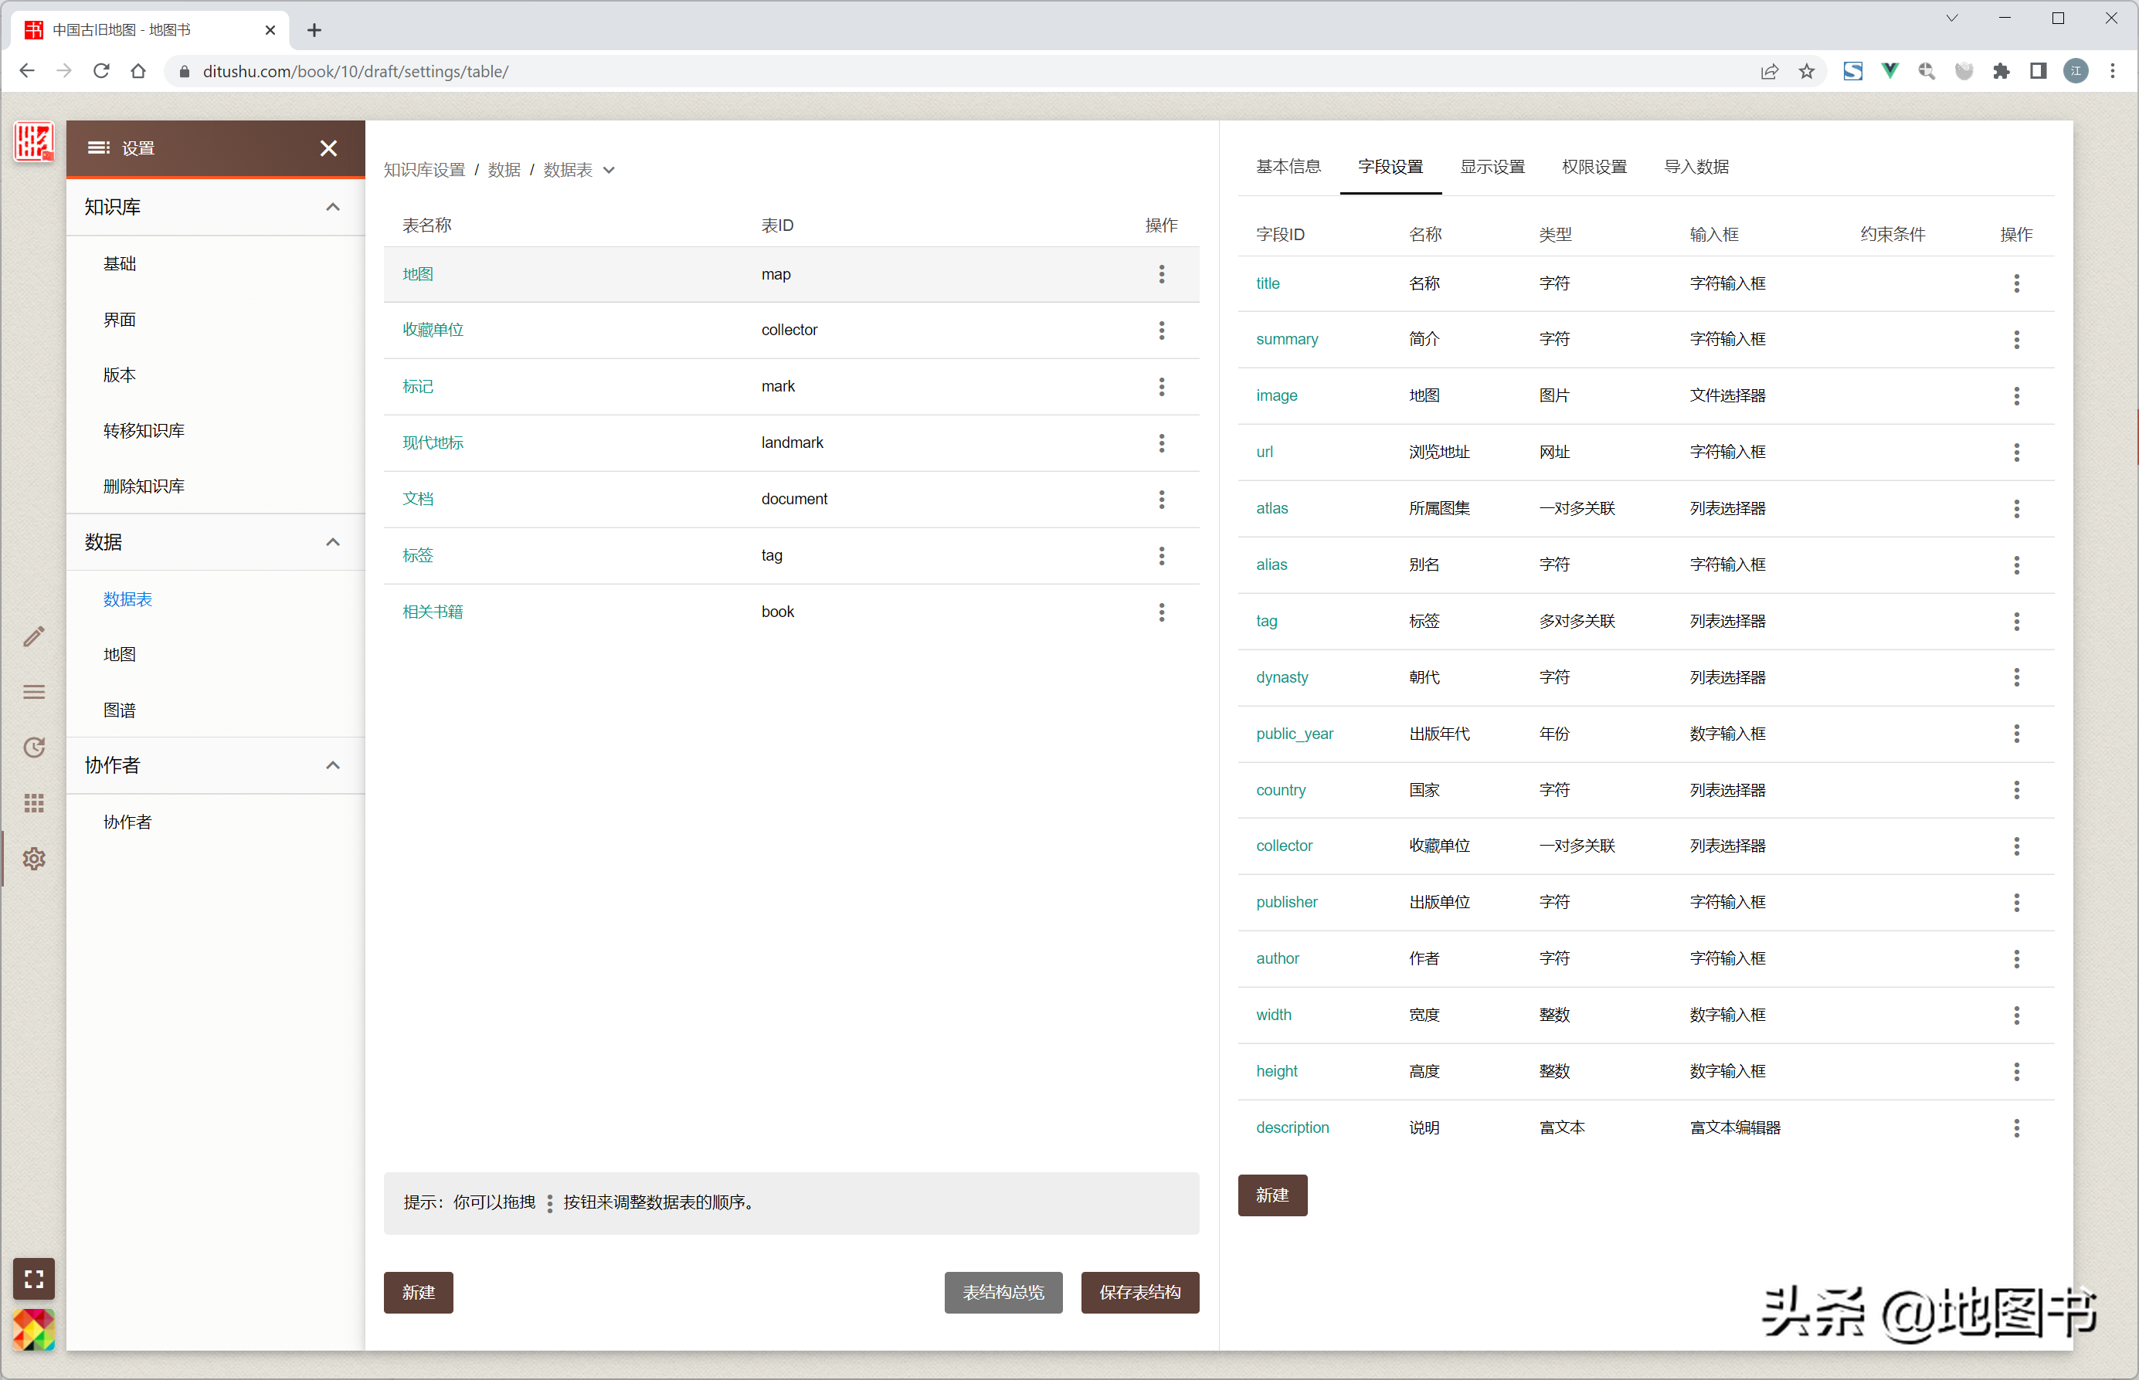Screen dimensions: 2139x1380
Task: Click the fullscreen icon at bottom left
Action: (x=34, y=1279)
